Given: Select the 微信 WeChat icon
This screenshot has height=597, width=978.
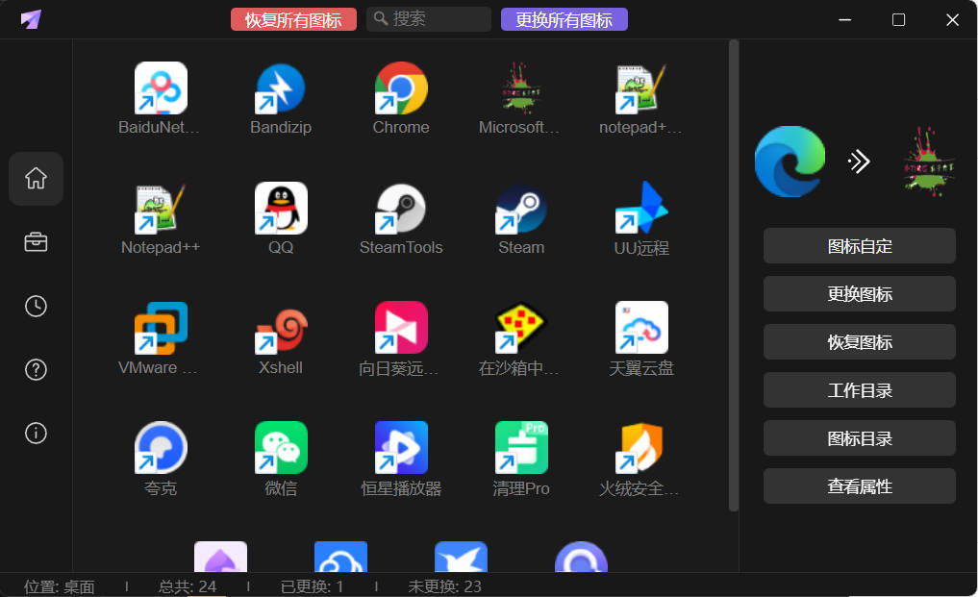Looking at the screenshot, I should click(280, 449).
